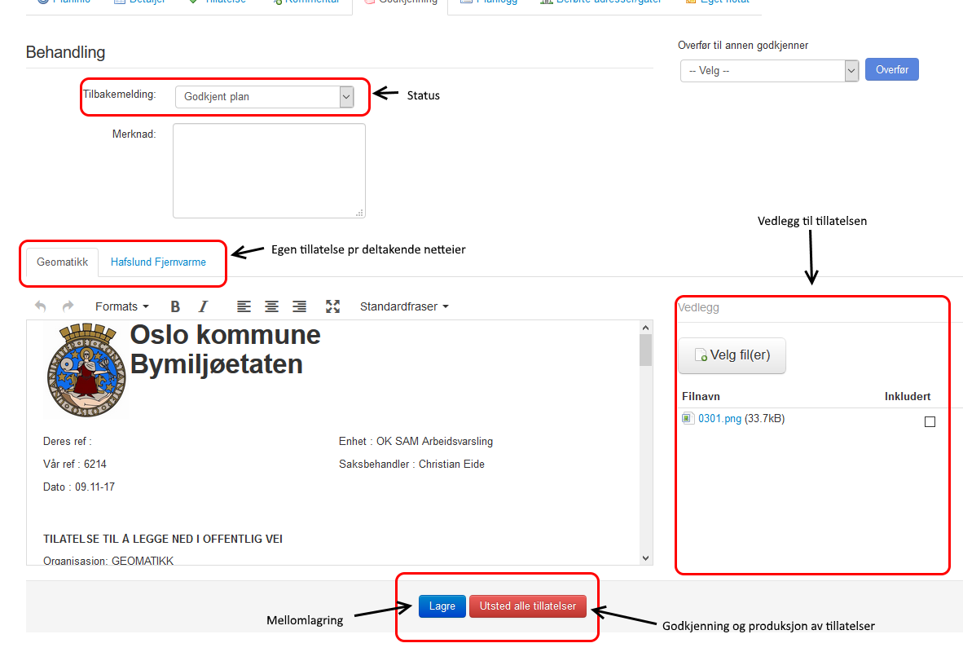
Task: Click the Velg fil(er) button
Action: [732, 355]
